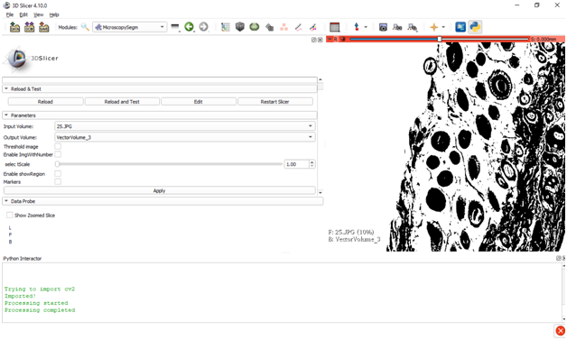
Task: Open the View menu
Action: pos(38,14)
